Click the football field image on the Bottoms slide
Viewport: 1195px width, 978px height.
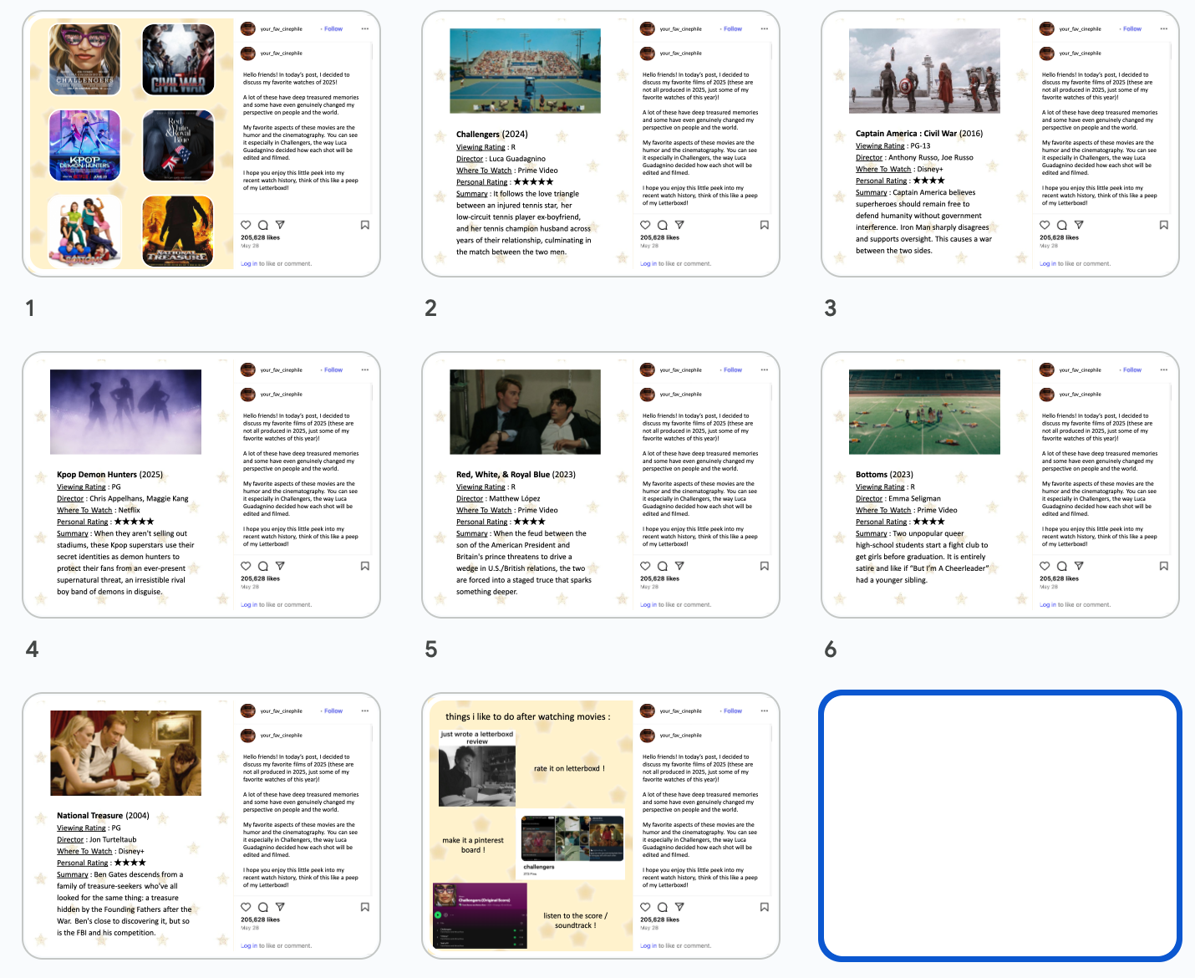pos(924,412)
